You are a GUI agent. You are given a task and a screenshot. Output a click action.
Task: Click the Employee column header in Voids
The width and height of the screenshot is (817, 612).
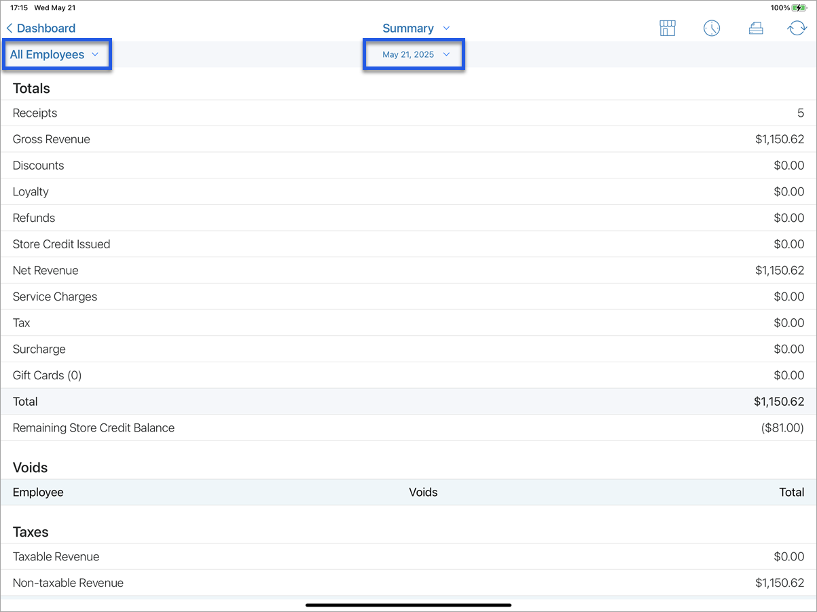pos(38,493)
